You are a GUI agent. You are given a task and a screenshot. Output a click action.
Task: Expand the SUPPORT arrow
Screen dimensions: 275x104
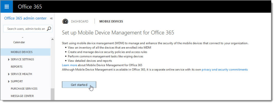pos(9,81)
